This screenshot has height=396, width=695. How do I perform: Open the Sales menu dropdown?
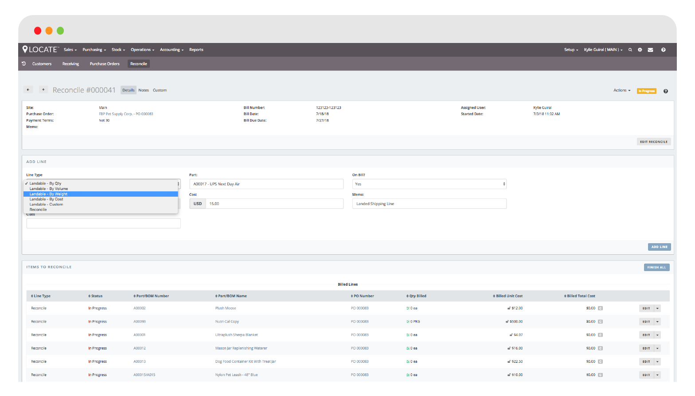click(x=70, y=50)
